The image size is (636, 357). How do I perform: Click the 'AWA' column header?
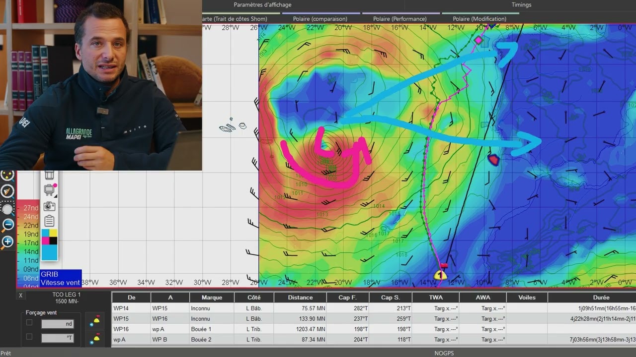(483, 297)
